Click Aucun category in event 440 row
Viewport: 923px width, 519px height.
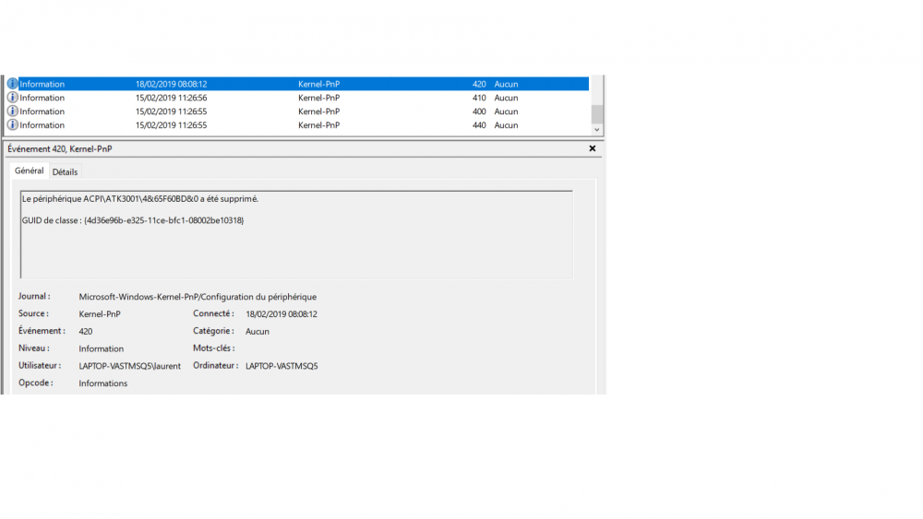(x=506, y=124)
